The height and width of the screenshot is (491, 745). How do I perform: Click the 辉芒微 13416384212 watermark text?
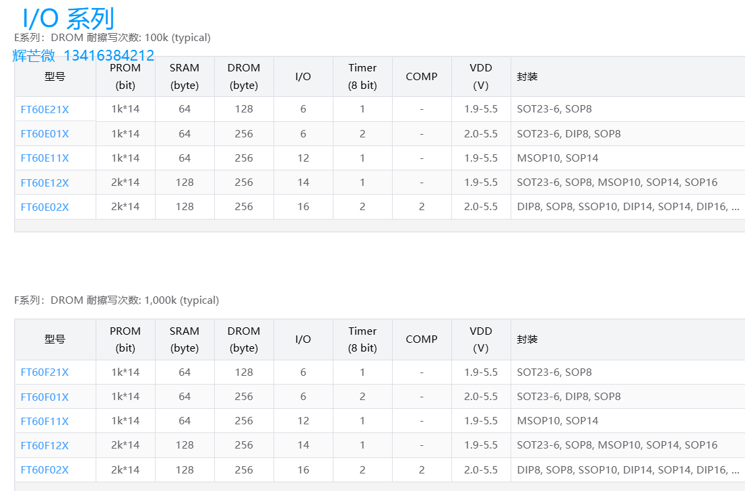point(83,55)
